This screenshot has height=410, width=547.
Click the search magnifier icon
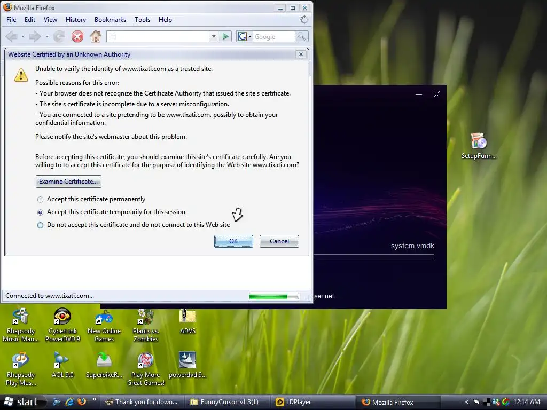pos(301,36)
